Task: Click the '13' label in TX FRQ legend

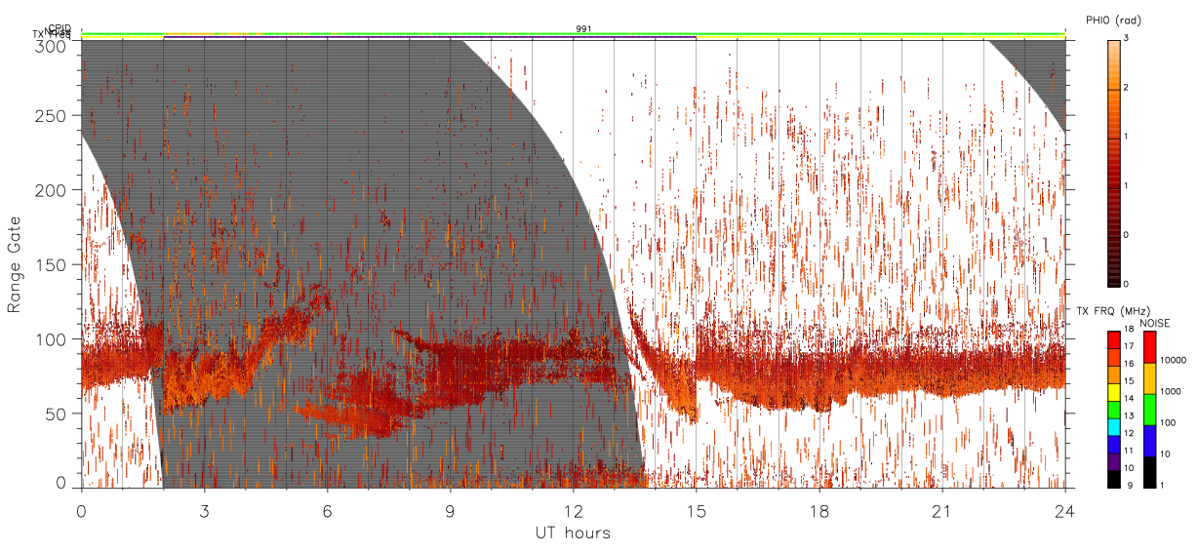Action: pos(1130,416)
